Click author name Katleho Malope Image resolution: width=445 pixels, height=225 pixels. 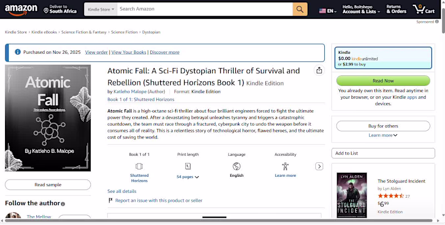(130, 91)
